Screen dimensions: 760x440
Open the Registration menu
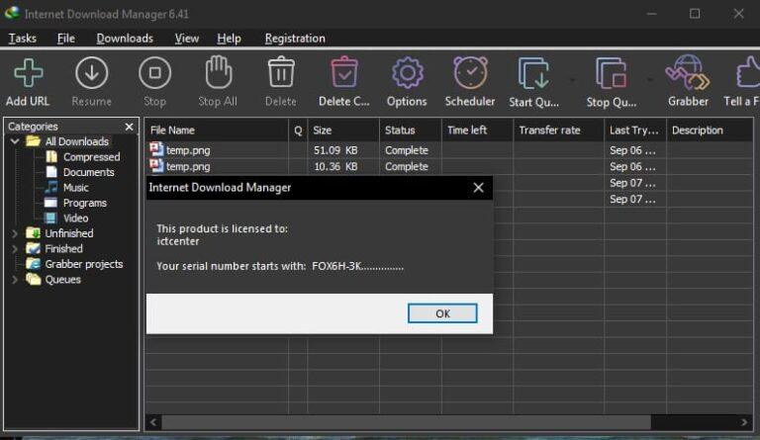point(295,39)
